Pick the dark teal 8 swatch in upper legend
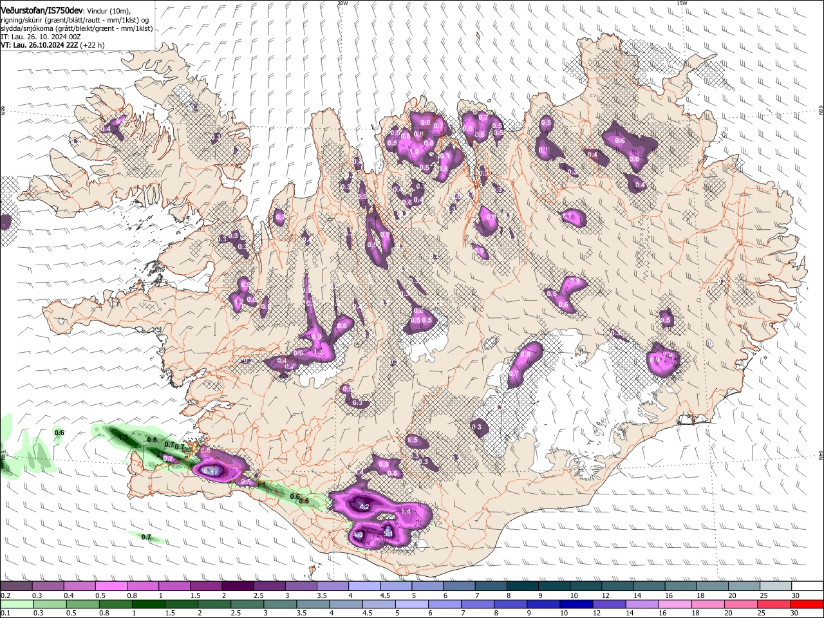 tap(522, 586)
